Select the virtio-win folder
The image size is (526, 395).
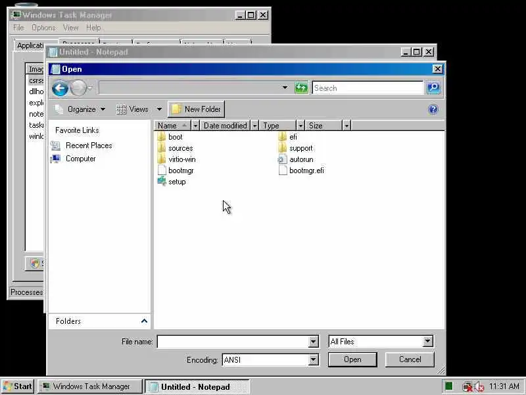pos(176,159)
